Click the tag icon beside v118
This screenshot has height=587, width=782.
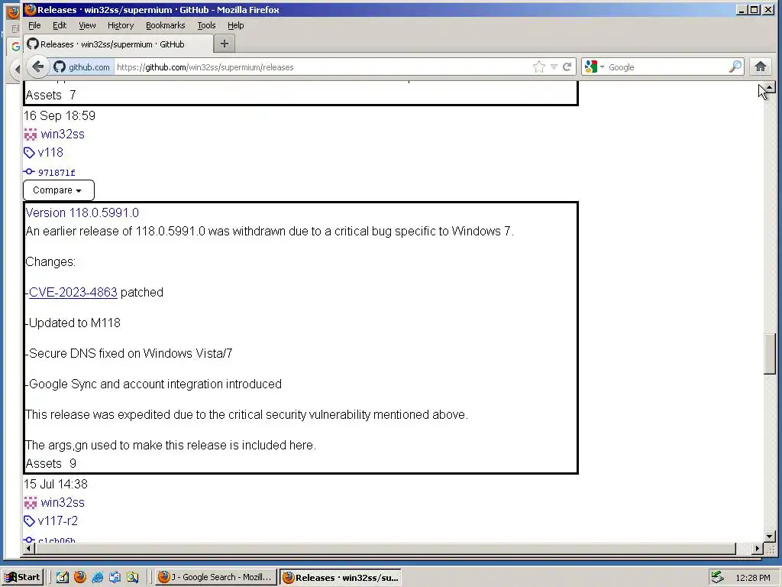coord(30,152)
